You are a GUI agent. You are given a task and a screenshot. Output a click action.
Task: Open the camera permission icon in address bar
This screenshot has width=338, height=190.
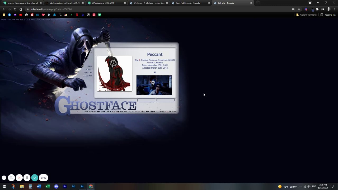click(x=293, y=9)
